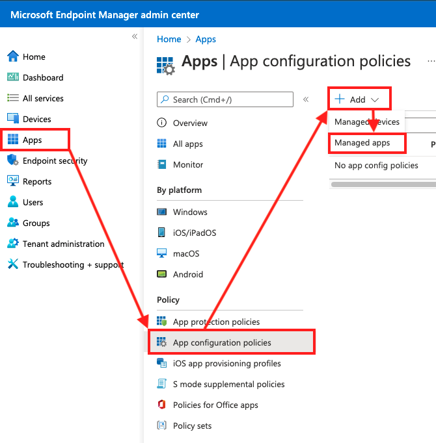Viewport: 436px width, 443px height.
Task: Click the iOS app provisioning profiles icon
Action: (161, 363)
